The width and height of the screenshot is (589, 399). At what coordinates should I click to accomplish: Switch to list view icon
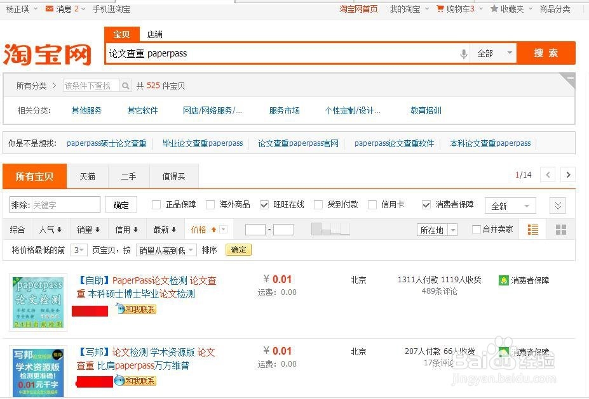[532, 230]
